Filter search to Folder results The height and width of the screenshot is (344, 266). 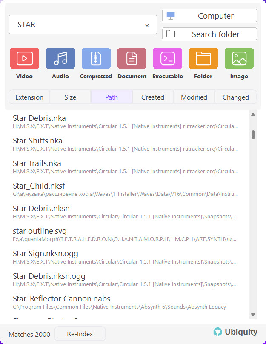point(203,58)
